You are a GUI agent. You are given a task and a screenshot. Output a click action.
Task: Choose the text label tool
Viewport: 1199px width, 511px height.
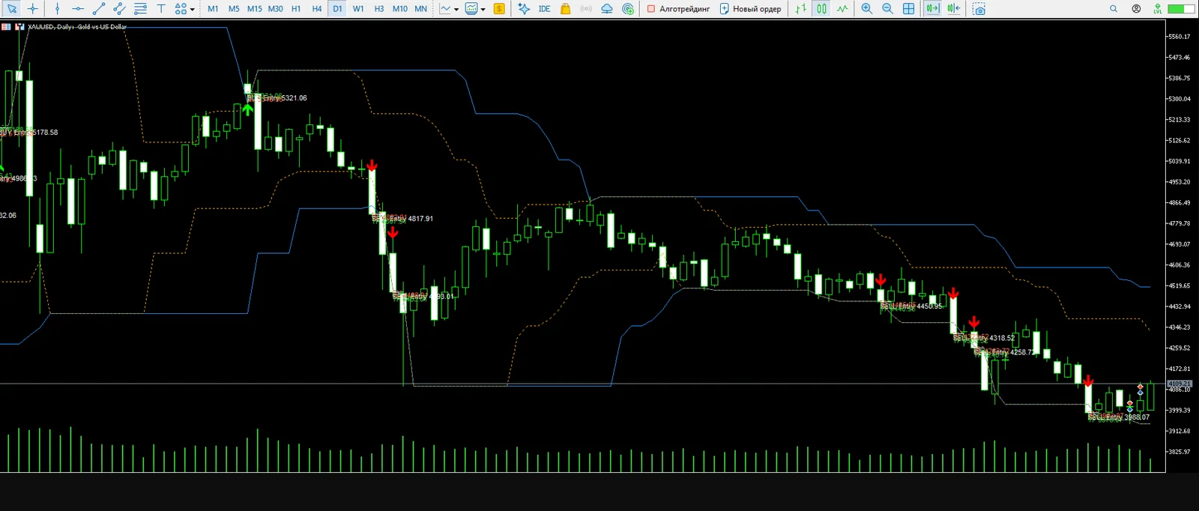(161, 9)
